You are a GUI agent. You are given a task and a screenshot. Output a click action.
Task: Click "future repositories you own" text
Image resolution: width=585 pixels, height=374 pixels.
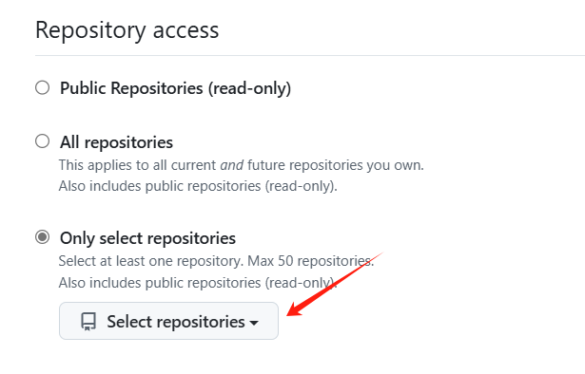coord(336,165)
